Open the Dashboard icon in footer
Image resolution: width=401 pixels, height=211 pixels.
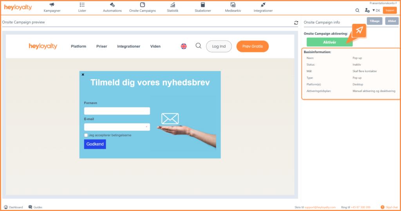6,207
